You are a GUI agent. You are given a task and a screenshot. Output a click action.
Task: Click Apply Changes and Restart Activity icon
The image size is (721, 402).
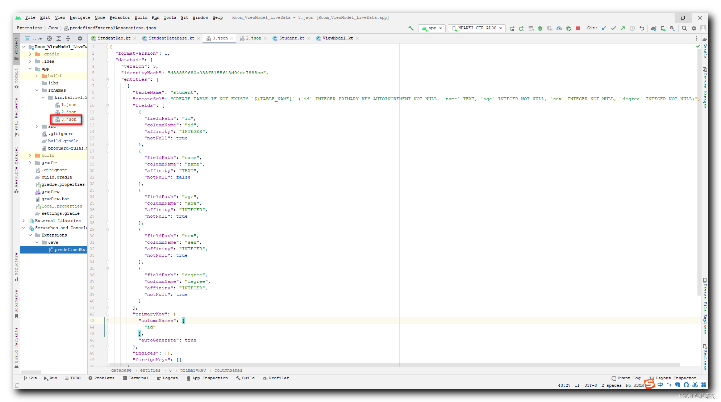[521, 28]
